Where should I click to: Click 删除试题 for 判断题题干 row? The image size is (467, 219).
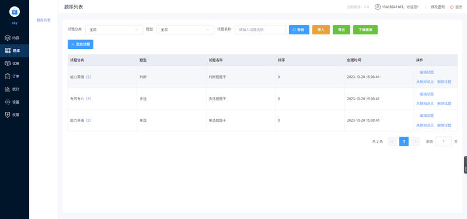[444, 82]
